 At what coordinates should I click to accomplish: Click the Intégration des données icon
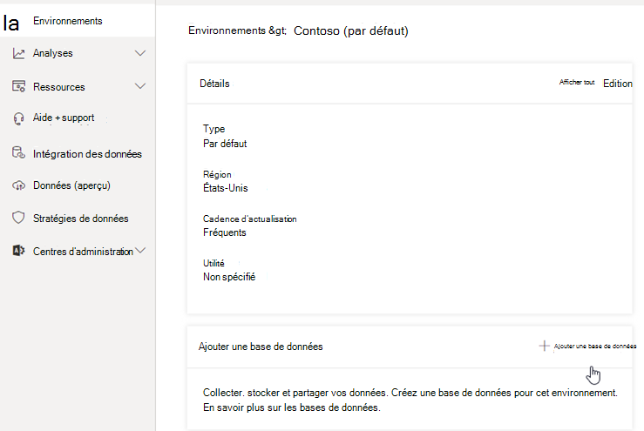pos(18,152)
